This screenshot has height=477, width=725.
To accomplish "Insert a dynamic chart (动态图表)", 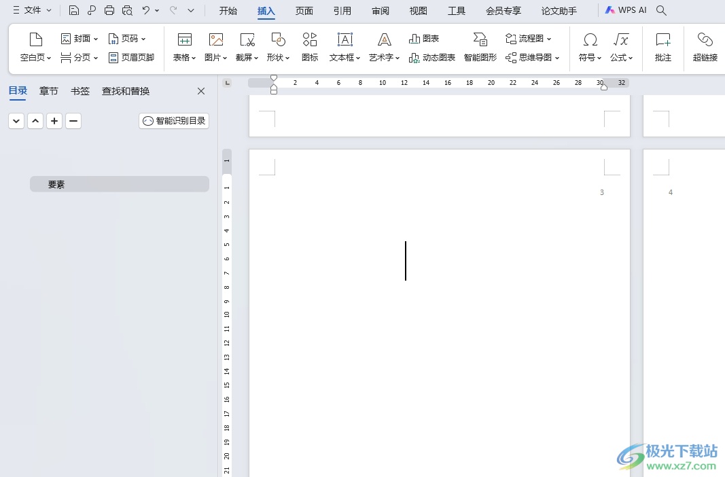I will (432, 57).
